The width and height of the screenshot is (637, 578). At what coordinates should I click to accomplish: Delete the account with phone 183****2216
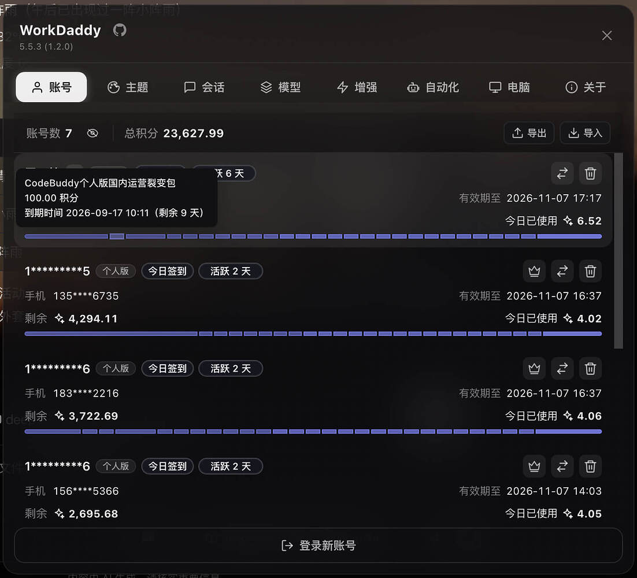pos(590,368)
